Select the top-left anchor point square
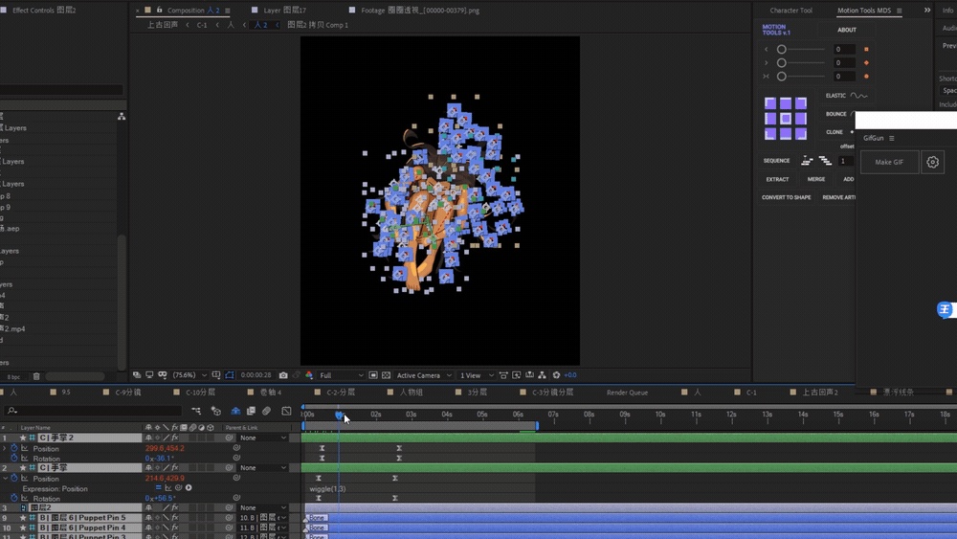 (x=770, y=103)
